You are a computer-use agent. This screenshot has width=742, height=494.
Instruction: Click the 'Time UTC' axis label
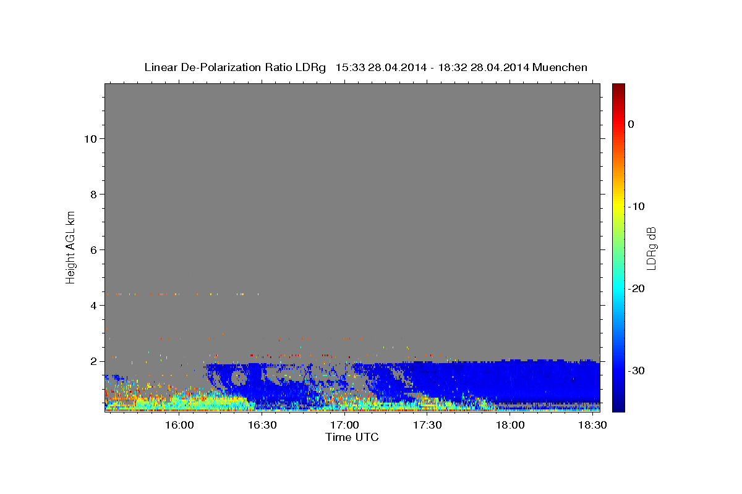coord(352,437)
